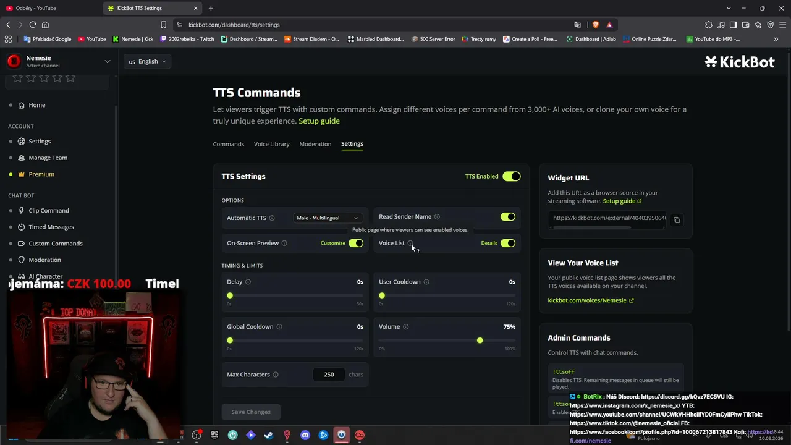Show info tooltip for Automatic TTS
The width and height of the screenshot is (791, 445).
272,218
